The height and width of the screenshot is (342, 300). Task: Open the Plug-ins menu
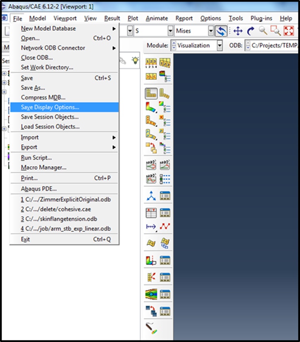tap(261, 18)
